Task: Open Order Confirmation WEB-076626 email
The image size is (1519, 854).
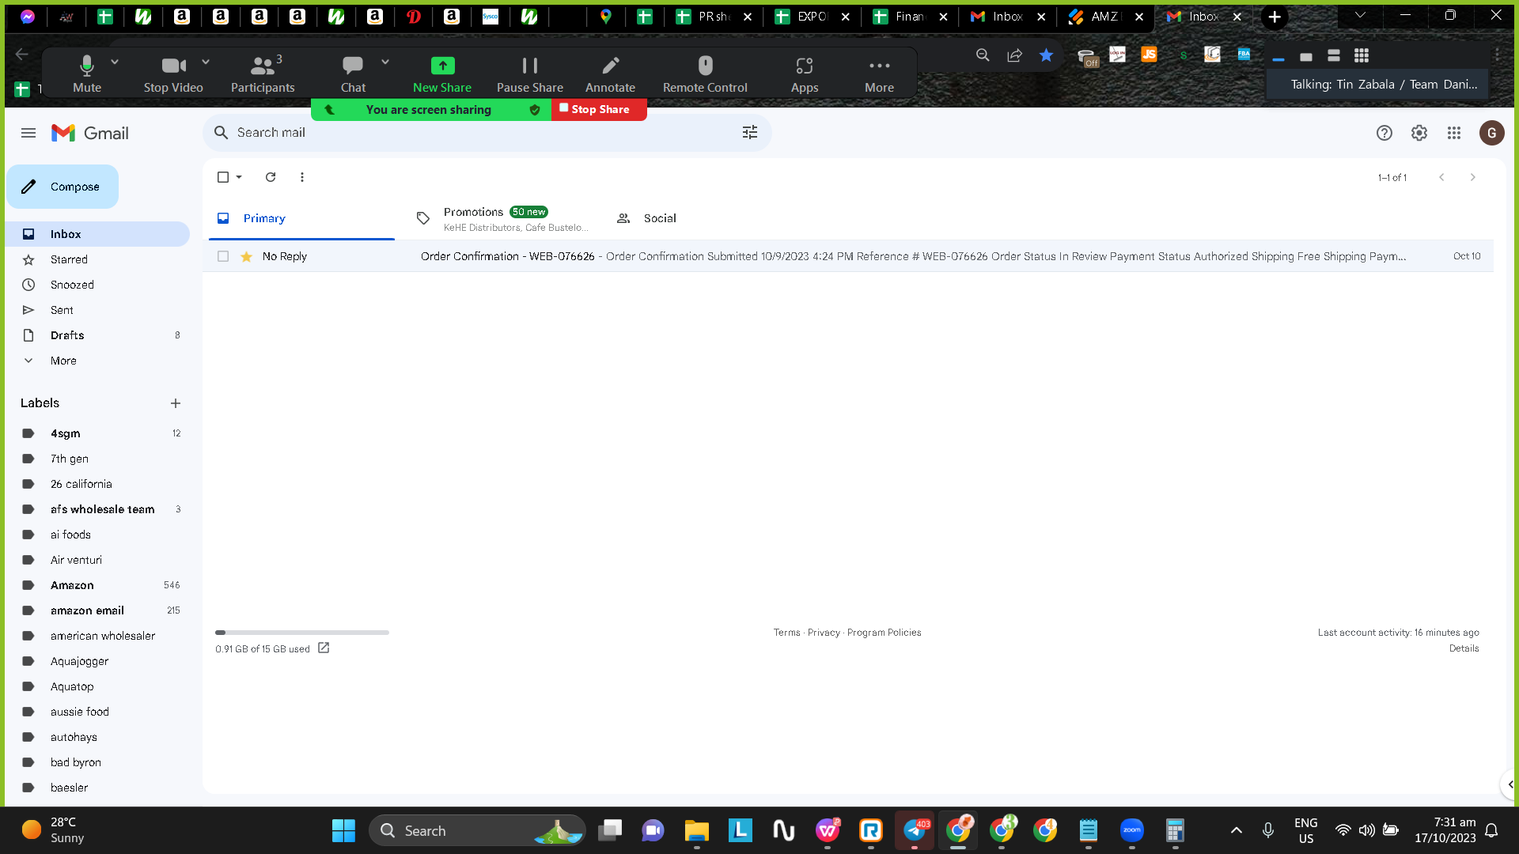Action: tap(847, 256)
